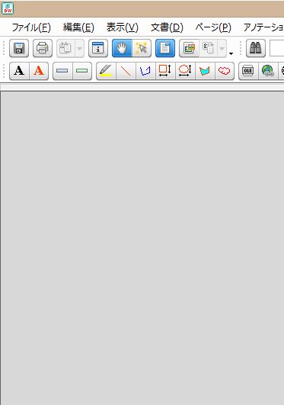Open the 文書(D) menu

[168, 27]
